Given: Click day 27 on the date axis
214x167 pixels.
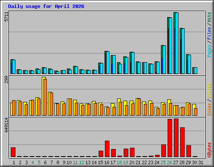Looking at the screenshot, I should click(x=176, y=162).
